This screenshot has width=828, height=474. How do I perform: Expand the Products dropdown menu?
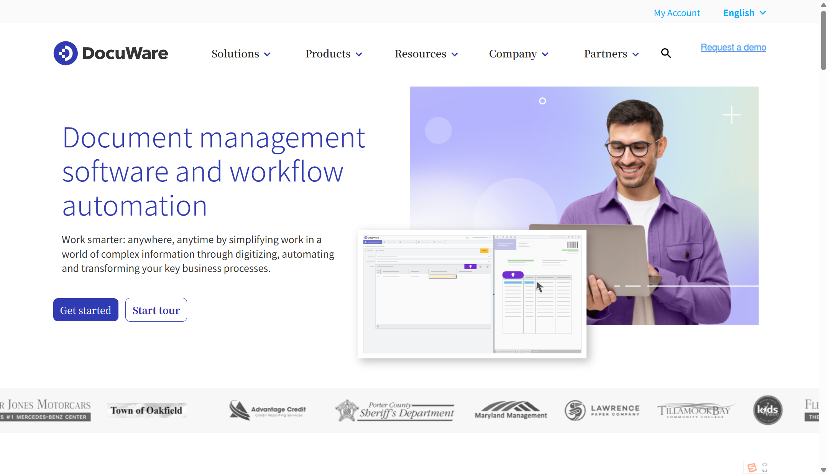pyautogui.click(x=333, y=54)
